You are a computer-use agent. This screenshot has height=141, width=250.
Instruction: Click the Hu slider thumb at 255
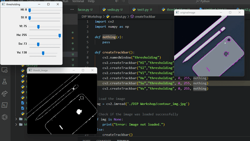pos(60,35)
